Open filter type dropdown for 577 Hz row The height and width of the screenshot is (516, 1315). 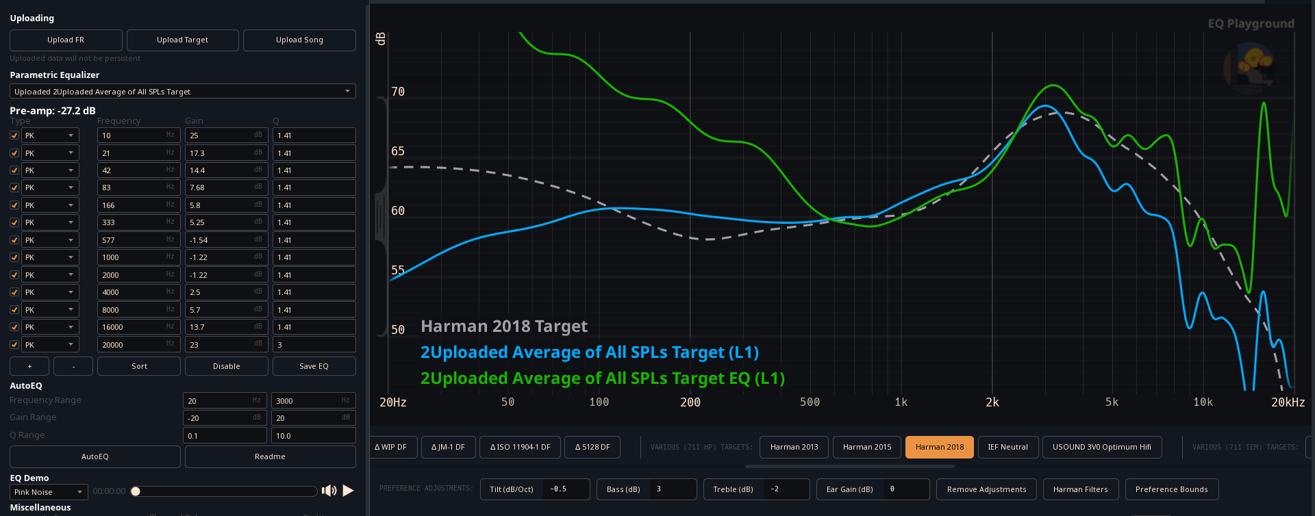[x=50, y=240]
